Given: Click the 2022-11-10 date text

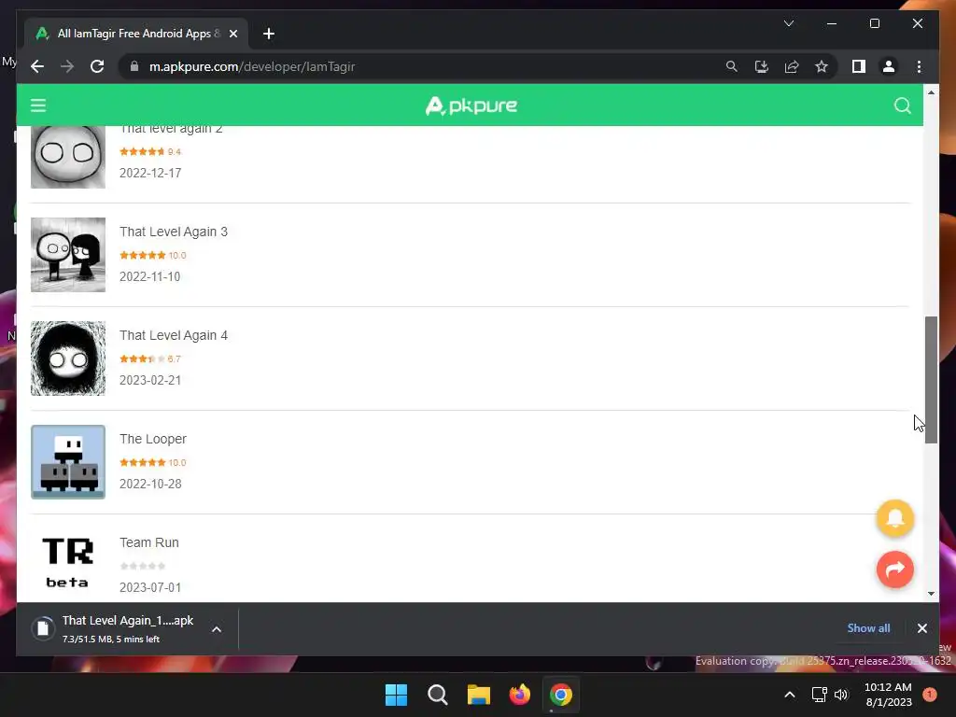Looking at the screenshot, I should [150, 276].
